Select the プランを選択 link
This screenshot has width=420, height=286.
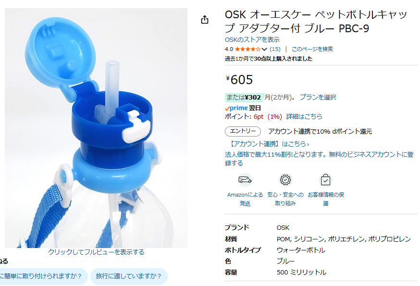(x=318, y=97)
